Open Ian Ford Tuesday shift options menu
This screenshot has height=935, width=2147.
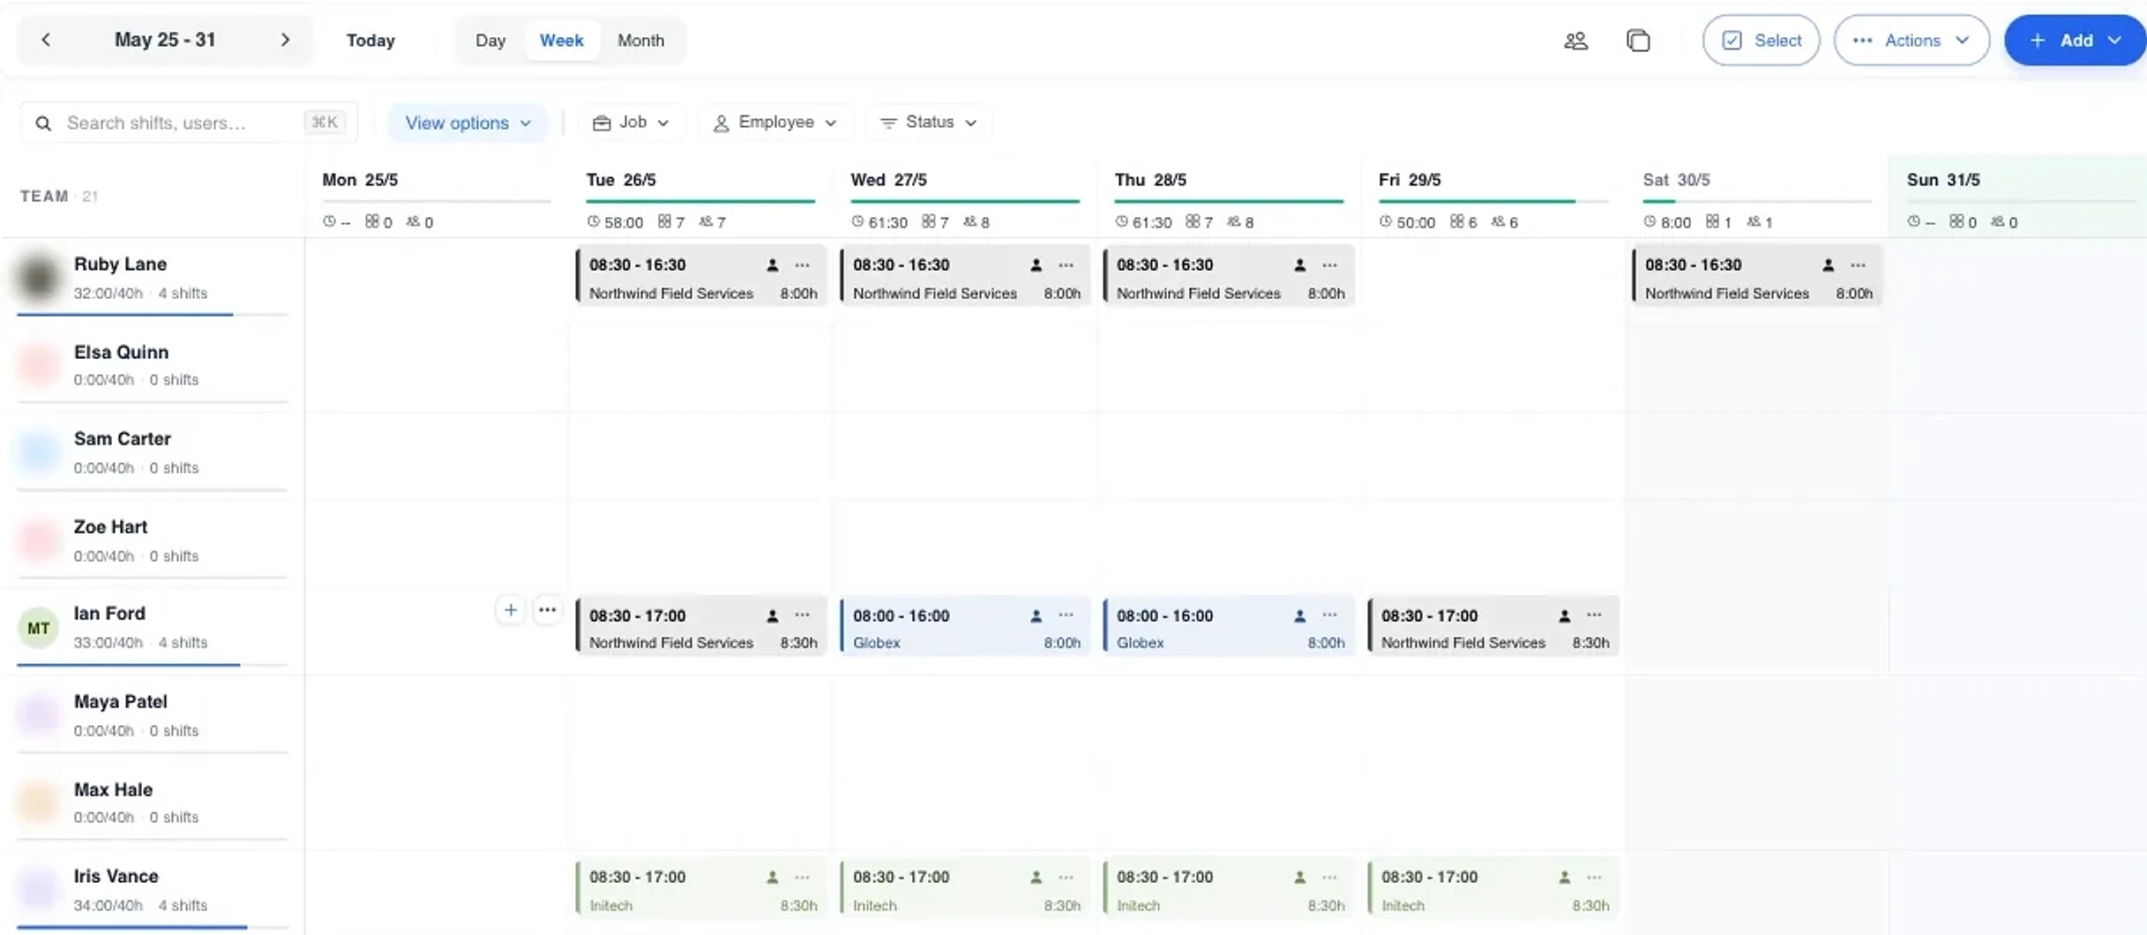[802, 616]
